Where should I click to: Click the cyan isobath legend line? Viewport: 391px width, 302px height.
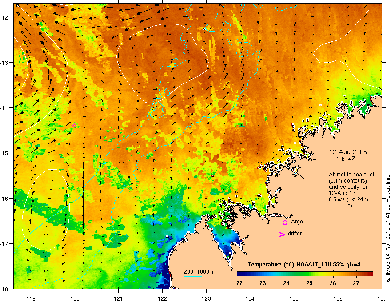pyautogui.click(x=193, y=276)
